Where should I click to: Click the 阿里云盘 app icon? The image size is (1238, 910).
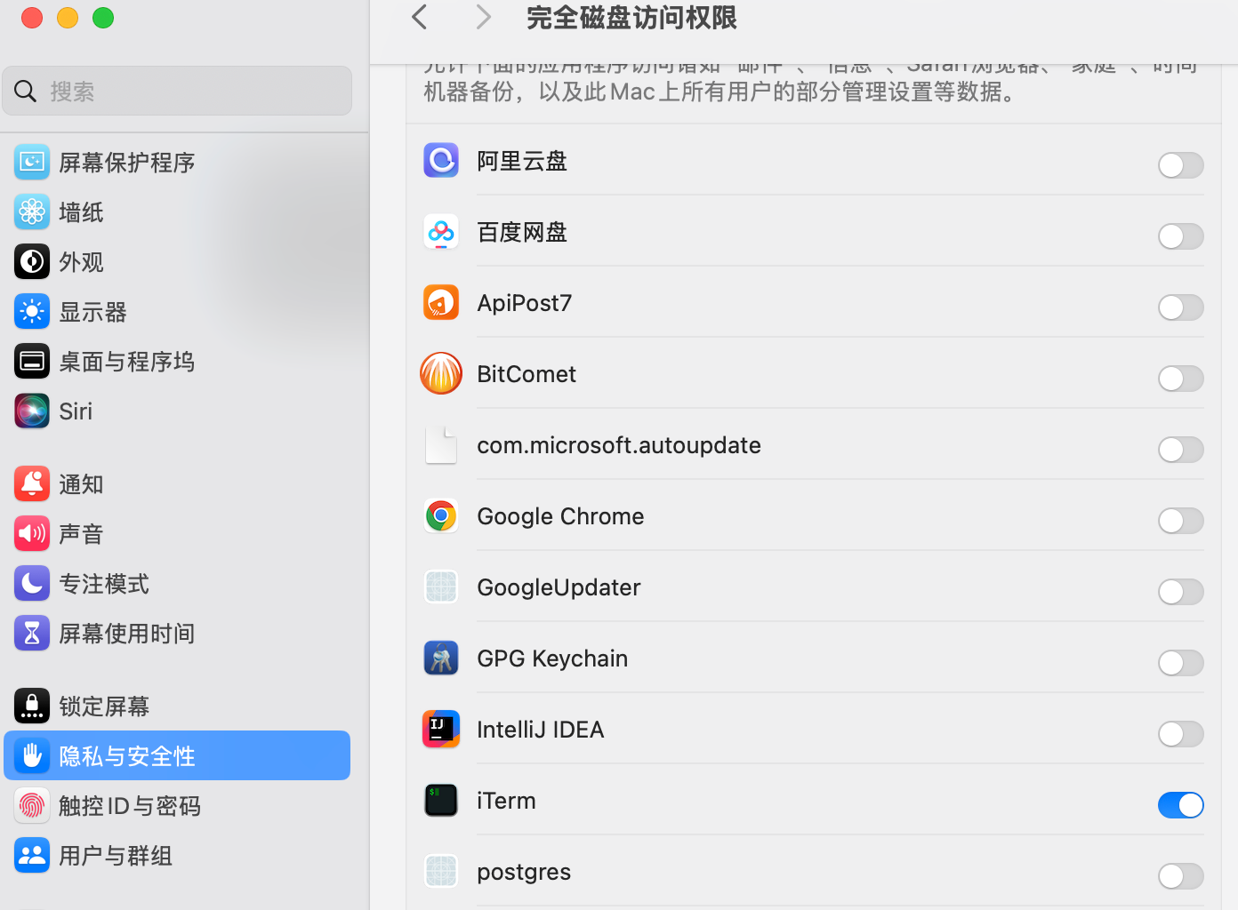tap(441, 161)
